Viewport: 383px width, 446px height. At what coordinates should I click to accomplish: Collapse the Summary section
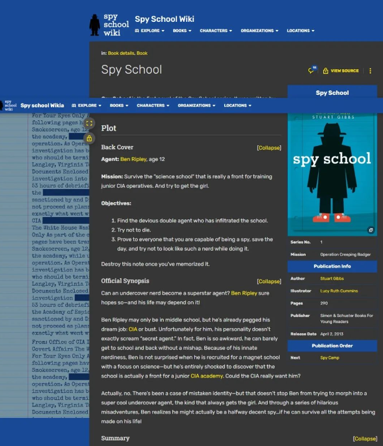(365, 439)
